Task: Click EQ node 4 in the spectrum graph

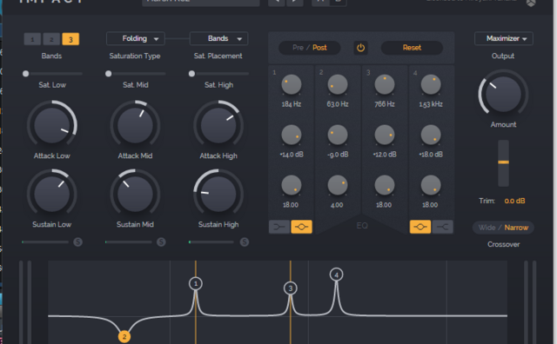Action: 337,275
